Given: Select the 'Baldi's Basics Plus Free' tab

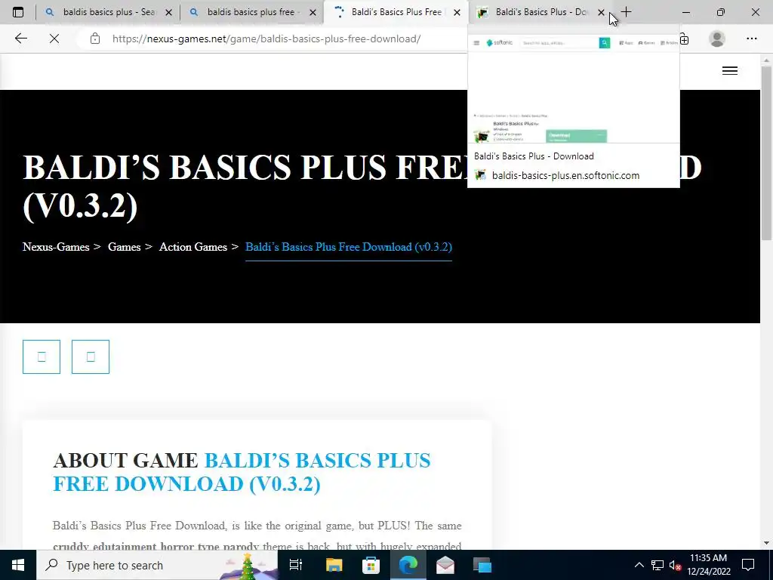Looking at the screenshot, I should click(x=394, y=12).
